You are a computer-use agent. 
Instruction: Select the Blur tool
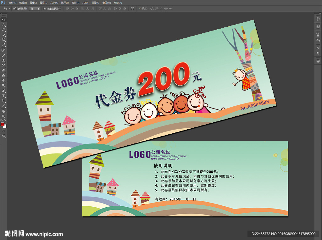(x=3, y=80)
